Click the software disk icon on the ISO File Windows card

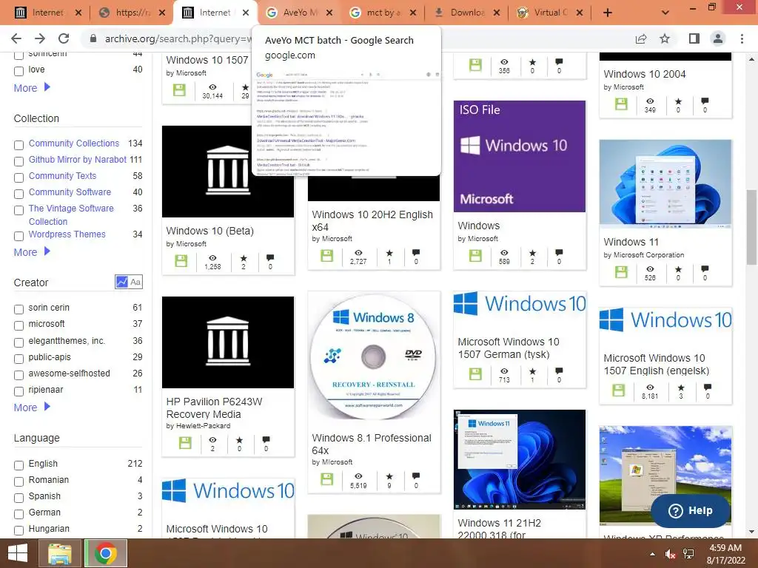coord(475,255)
